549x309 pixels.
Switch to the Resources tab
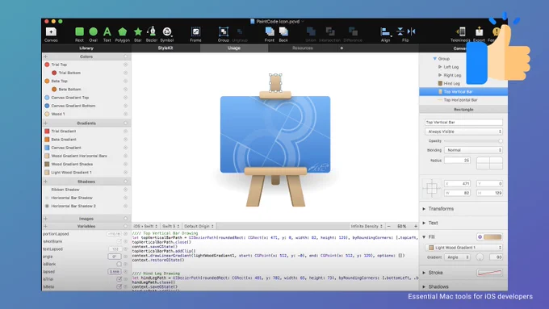pos(302,48)
